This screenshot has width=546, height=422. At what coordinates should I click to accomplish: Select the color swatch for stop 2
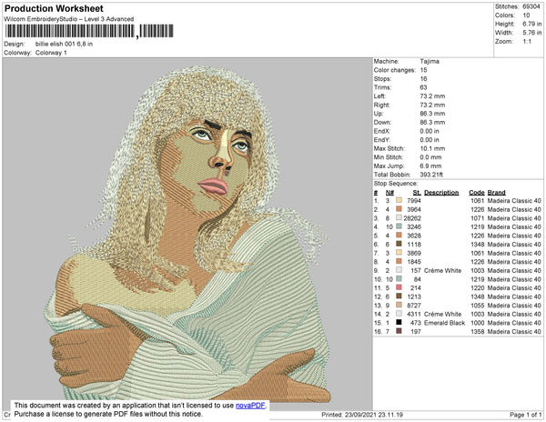click(399, 209)
